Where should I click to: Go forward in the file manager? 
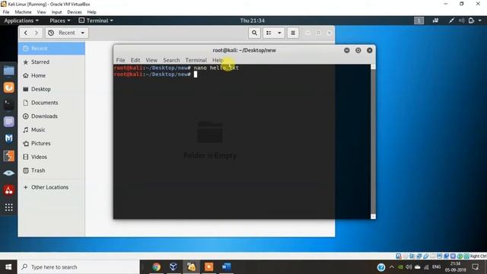click(37, 33)
